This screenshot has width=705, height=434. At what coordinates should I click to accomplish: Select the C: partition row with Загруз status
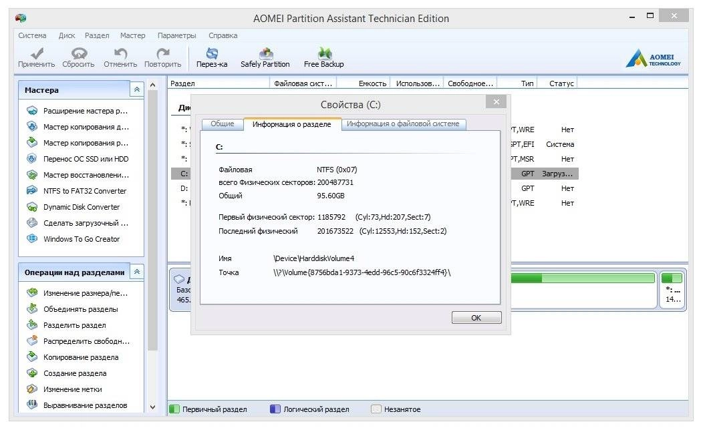(x=374, y=174)
